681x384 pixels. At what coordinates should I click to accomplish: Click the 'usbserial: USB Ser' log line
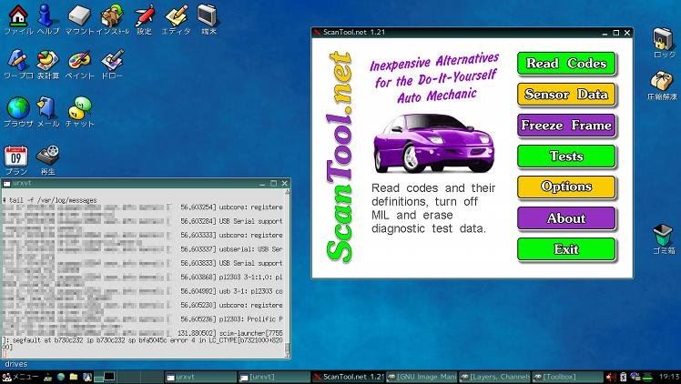tap(250, 249)
